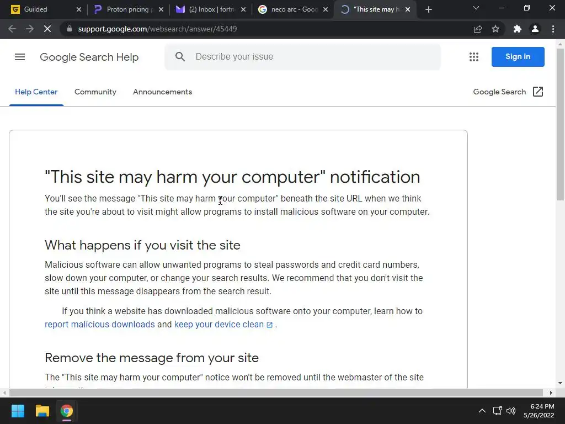Viewport: 565px width, 424px height.
Task: Focus the Describe your issue search field
Action: (303, 57)
